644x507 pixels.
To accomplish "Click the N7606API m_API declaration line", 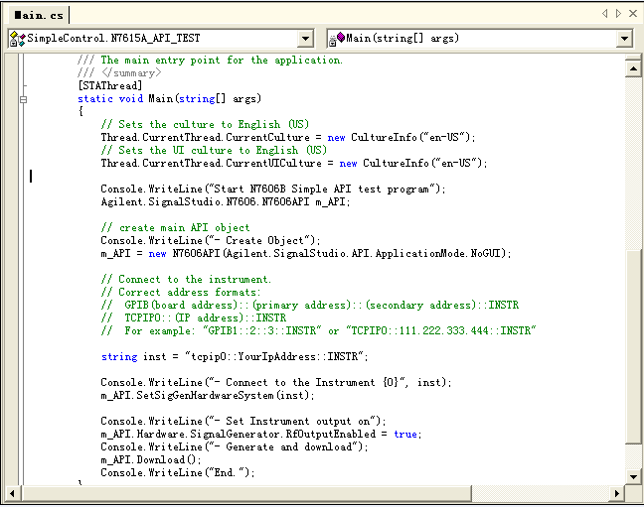I will tap(225, 201).
